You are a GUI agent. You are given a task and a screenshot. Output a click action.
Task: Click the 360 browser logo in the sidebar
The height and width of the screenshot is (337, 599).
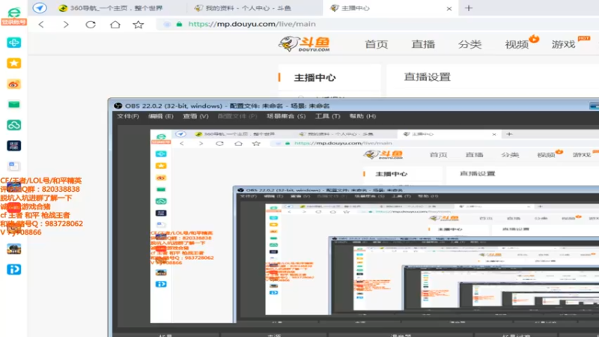[x=13, y=12]
